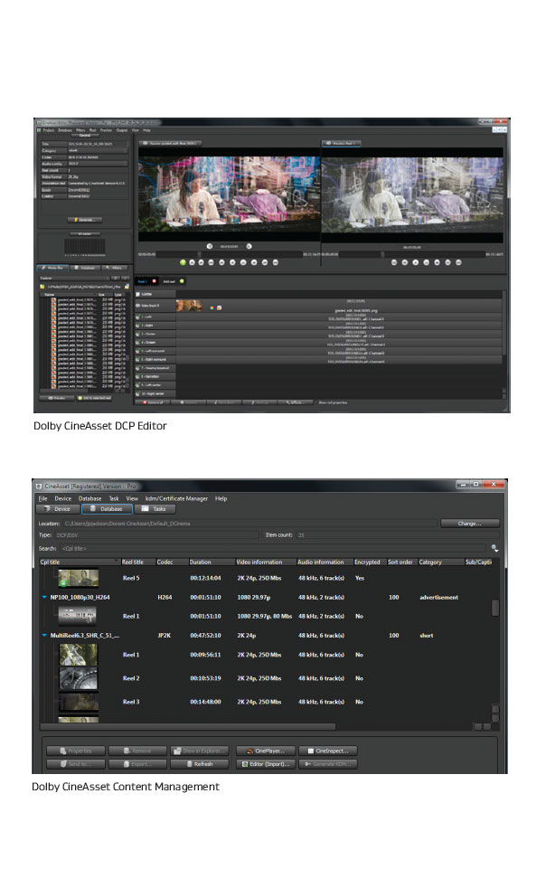Image resolution: width=546 pixels, height=888 pixels.
Task: Click the '1080 29.97p, 80 Mbs' video cell
Action: click(x=265, y=616)
